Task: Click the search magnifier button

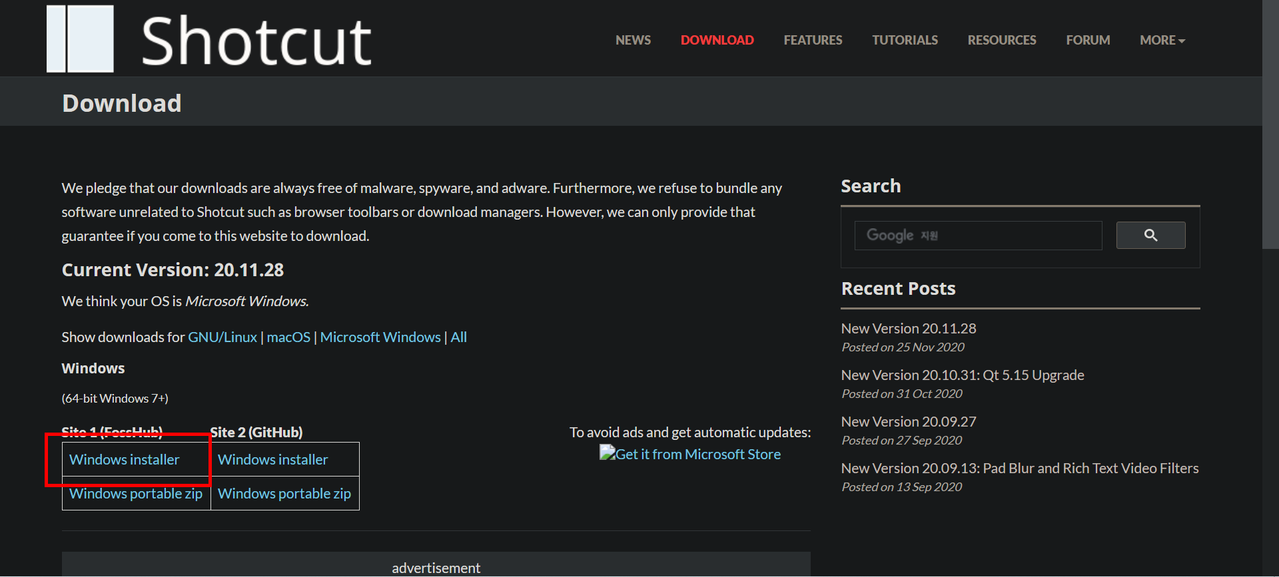Action: click(1150, 235)
